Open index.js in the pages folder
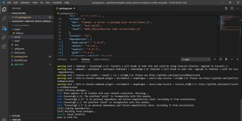This screenshot has height=121, width=242. click(x=31, y=33)
